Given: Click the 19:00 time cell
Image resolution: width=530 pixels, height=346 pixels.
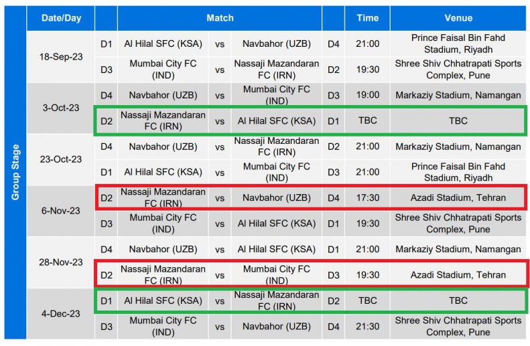Looking at the screenshot, I should pos(367,95).
